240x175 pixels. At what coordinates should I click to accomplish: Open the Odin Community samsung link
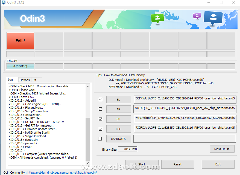[x=62, y=173]
